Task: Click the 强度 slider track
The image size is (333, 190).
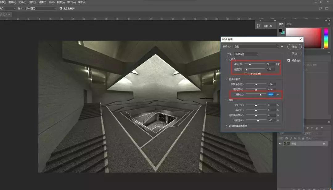Action: click(x=255, y=69)
